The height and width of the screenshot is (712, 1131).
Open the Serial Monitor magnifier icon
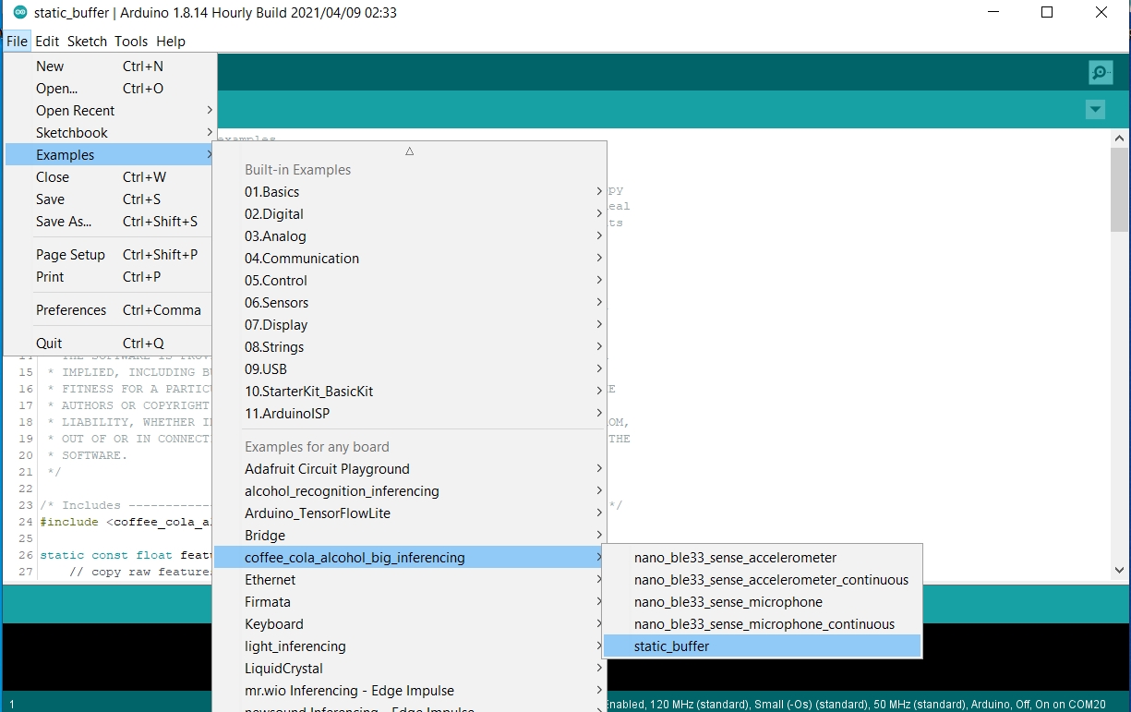1100,72
